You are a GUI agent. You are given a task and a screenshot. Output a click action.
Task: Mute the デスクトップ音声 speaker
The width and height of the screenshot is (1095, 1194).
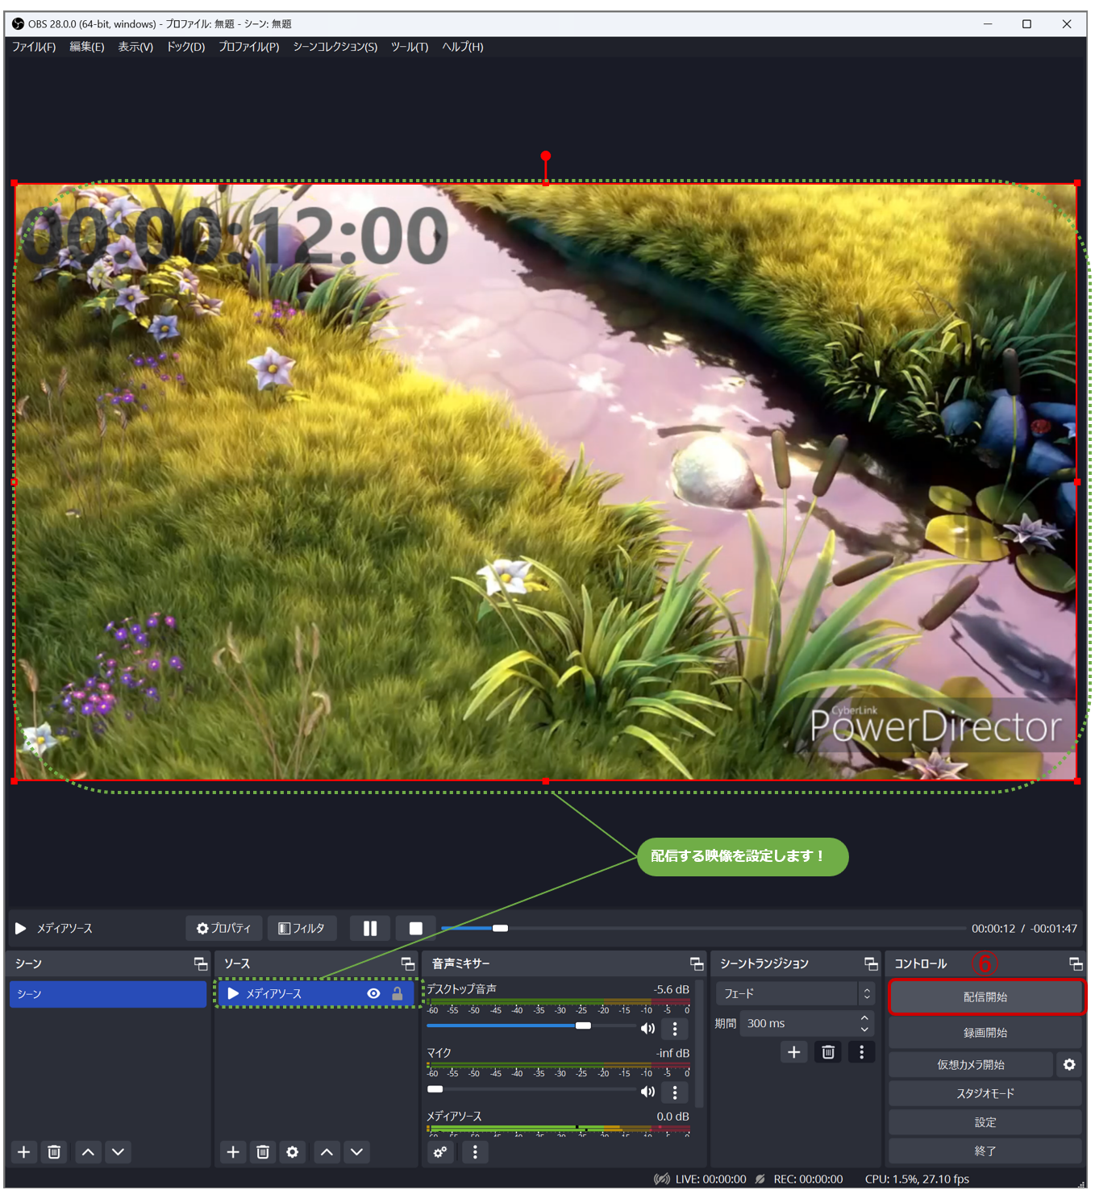click(x=647, y=1028)
